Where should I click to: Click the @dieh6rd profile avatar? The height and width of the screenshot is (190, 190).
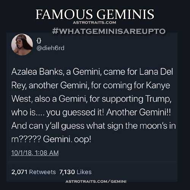22,44
